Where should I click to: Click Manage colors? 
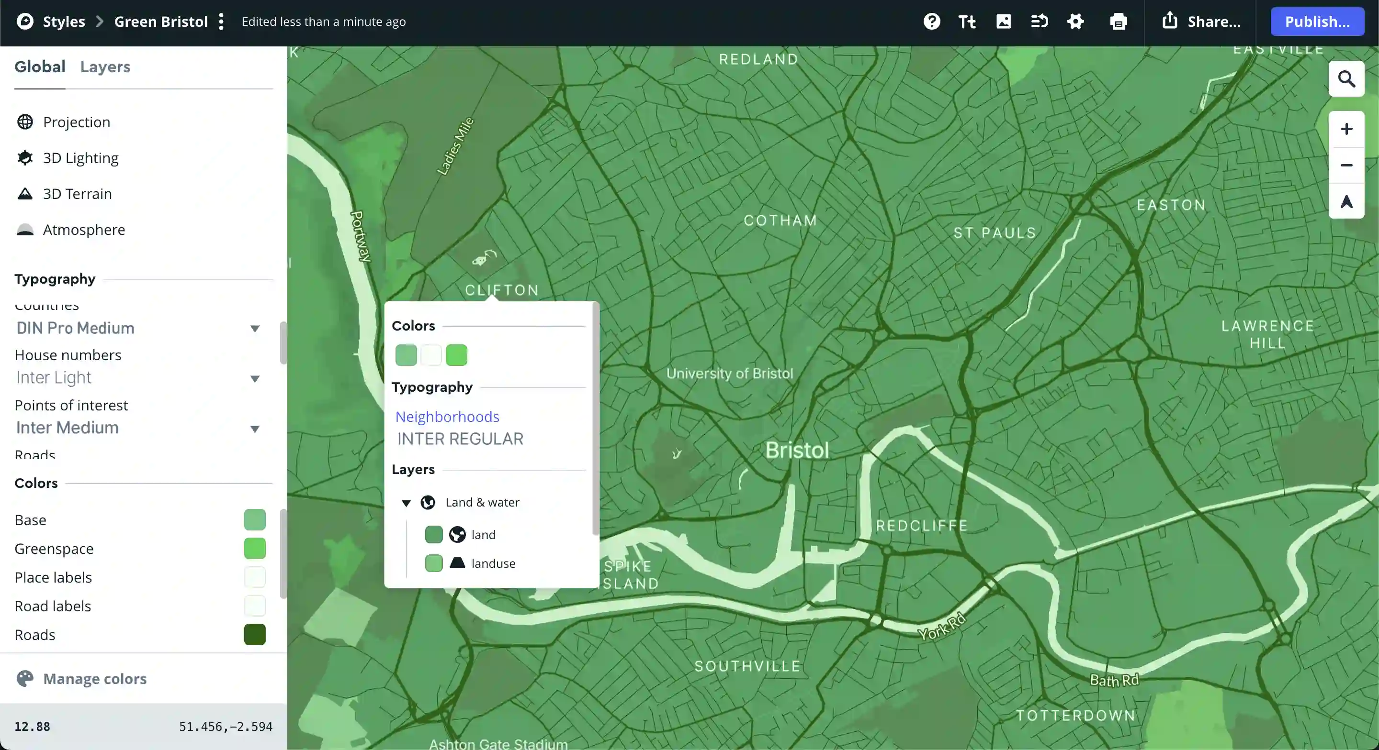(95, 678)
